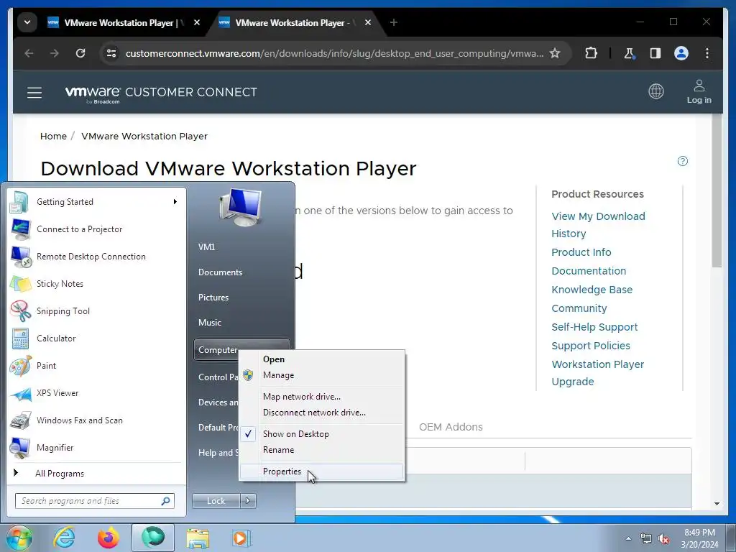Image resolution: width=736 pixels, height=552 pixels.
Task: Go back in browser history
Action: point(29,53)
